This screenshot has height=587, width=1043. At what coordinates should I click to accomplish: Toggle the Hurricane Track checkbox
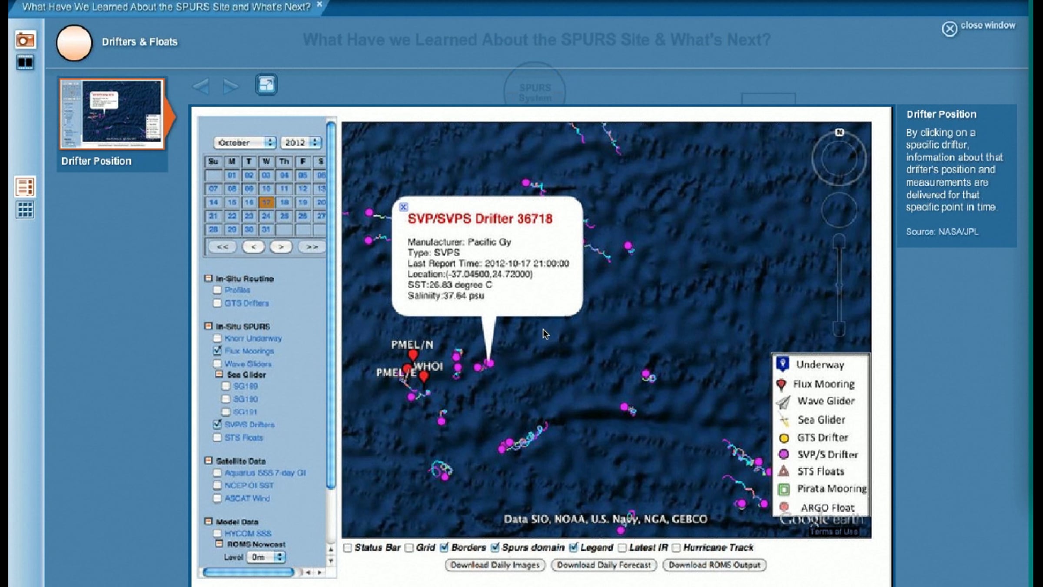point(676,548)
